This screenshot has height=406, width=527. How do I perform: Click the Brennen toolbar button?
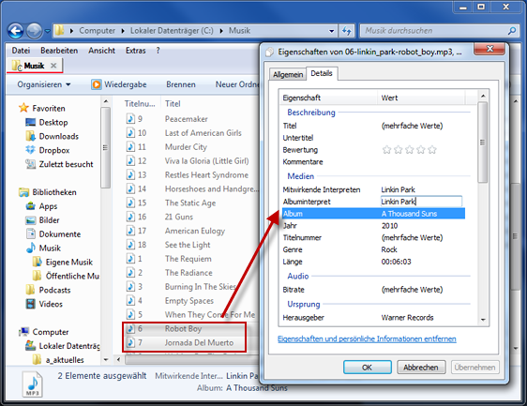point(181,84)
